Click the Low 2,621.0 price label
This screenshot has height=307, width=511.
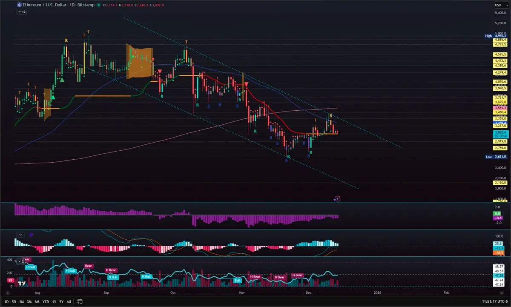click(496, 157)
